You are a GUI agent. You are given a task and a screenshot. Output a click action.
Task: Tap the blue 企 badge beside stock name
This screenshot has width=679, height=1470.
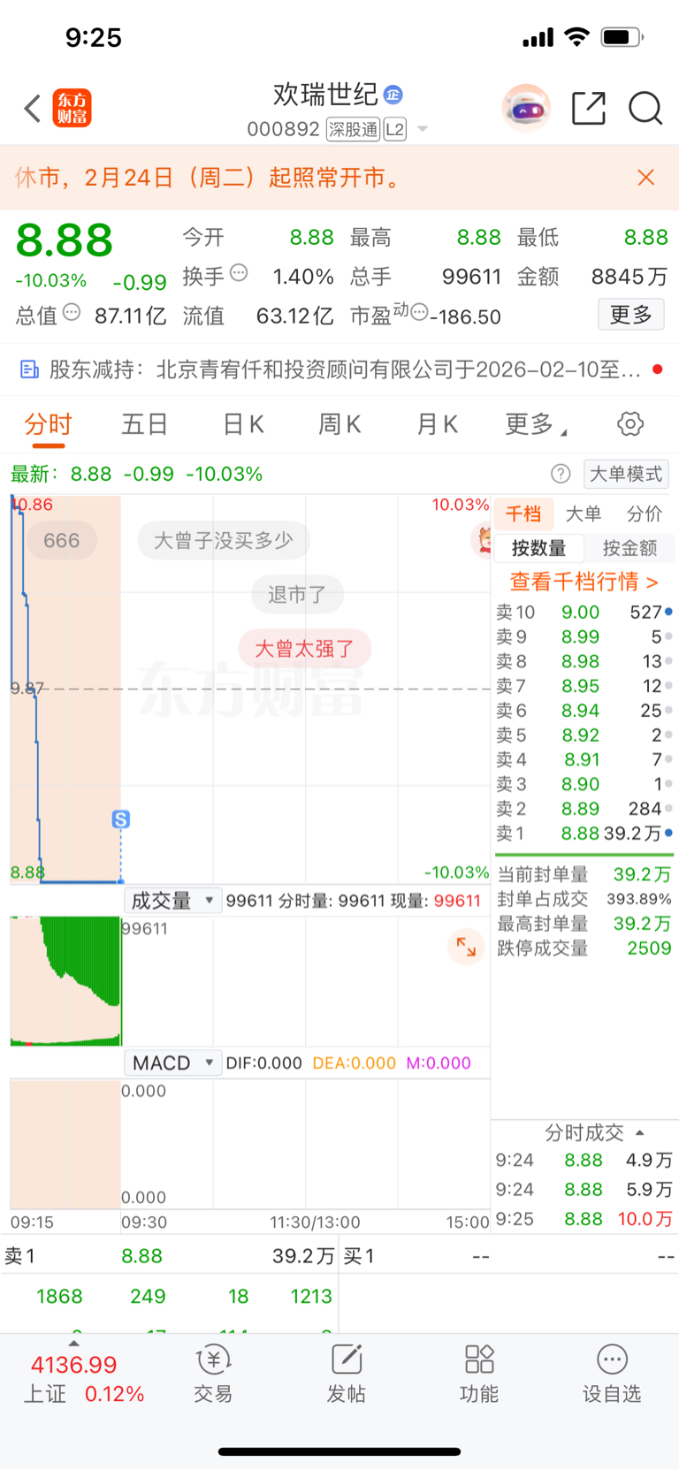click(393, 95)
